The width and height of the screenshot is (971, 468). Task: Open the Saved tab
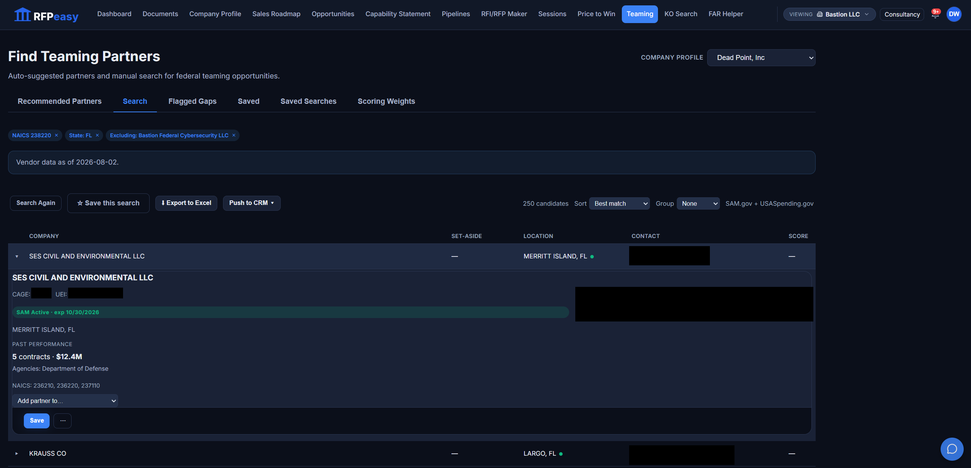click(248, 101)
